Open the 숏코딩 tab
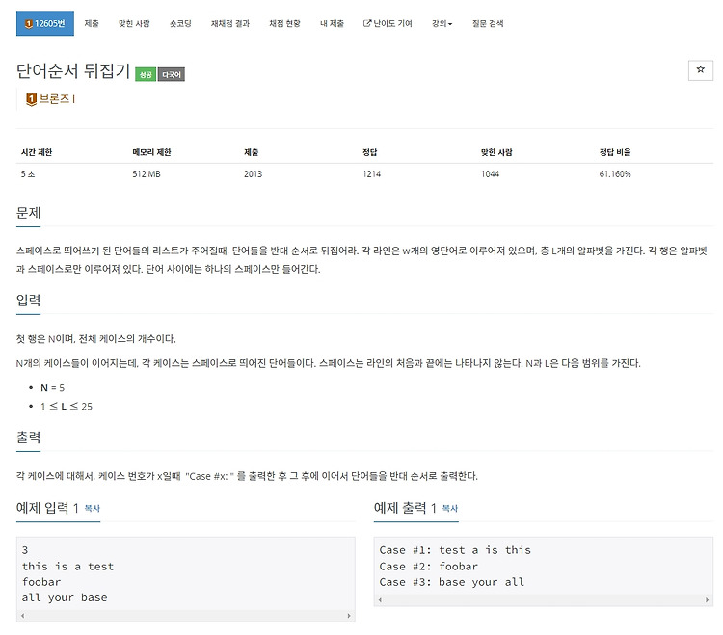Viewport: 723px width, 635px height. click(x=180, y=23)
